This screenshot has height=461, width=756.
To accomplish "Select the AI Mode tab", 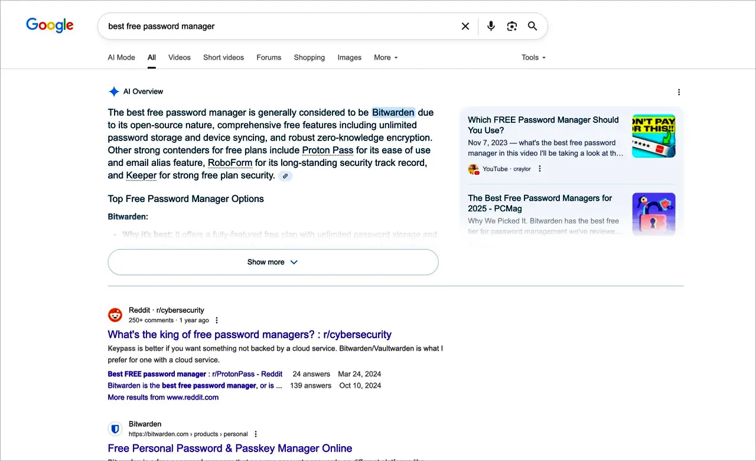I will pyautogui.click(x=121, y=57).
